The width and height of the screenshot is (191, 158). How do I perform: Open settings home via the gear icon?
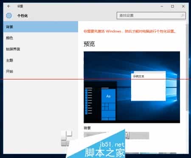[9, 16]
